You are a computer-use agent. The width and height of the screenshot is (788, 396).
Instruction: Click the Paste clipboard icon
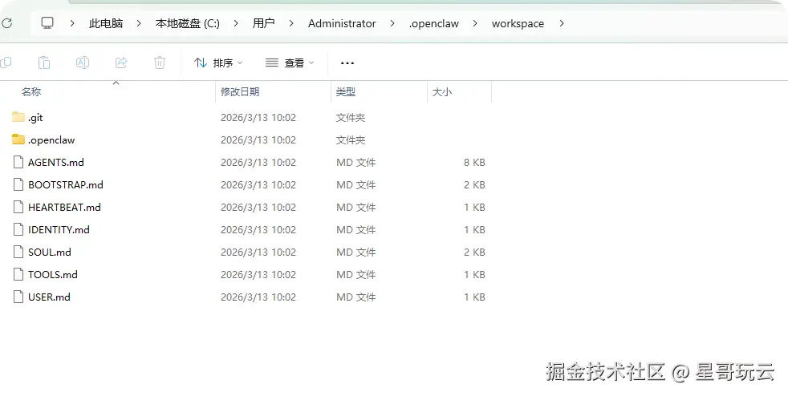tap(44, 63)
